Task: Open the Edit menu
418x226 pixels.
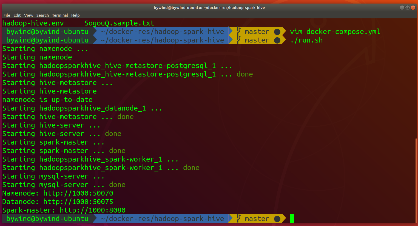Action: tap(17, 15)
